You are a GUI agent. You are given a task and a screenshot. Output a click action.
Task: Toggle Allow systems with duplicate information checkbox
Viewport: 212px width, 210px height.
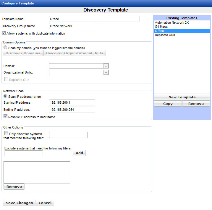pyautogui.click(x=4, y=33)
